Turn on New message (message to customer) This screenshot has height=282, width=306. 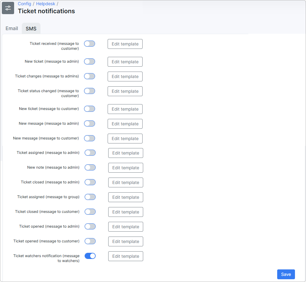click(x=90, y=138)
